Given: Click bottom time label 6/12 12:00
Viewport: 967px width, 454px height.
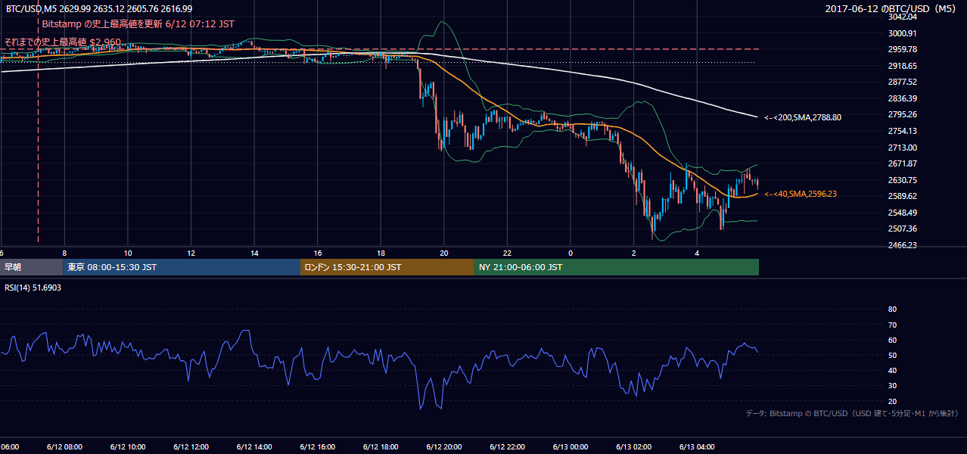Looking at the screenshot, I should click(191, 446).
